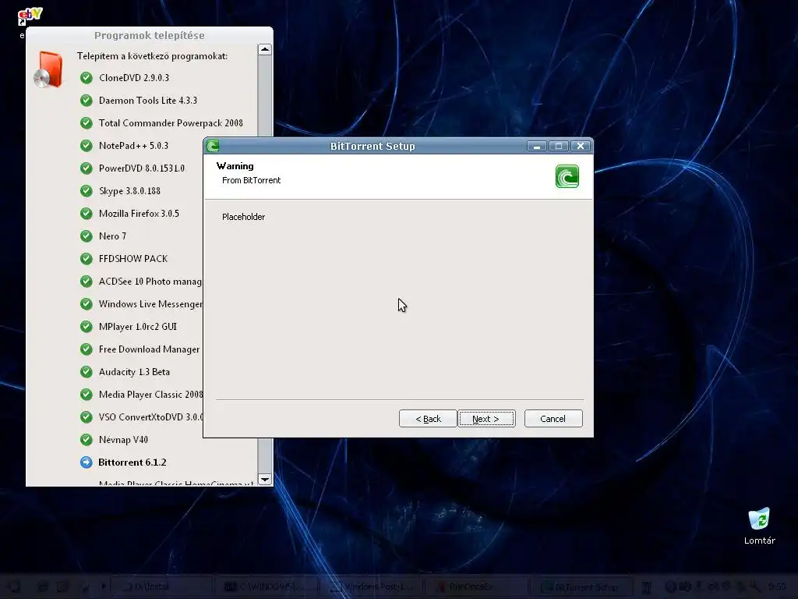The height and width of the screenshot is (599, 798).
Task: Click the check icon beside Total Commander Powerpack
Action: pyautogui.click(x=87, y=122)
